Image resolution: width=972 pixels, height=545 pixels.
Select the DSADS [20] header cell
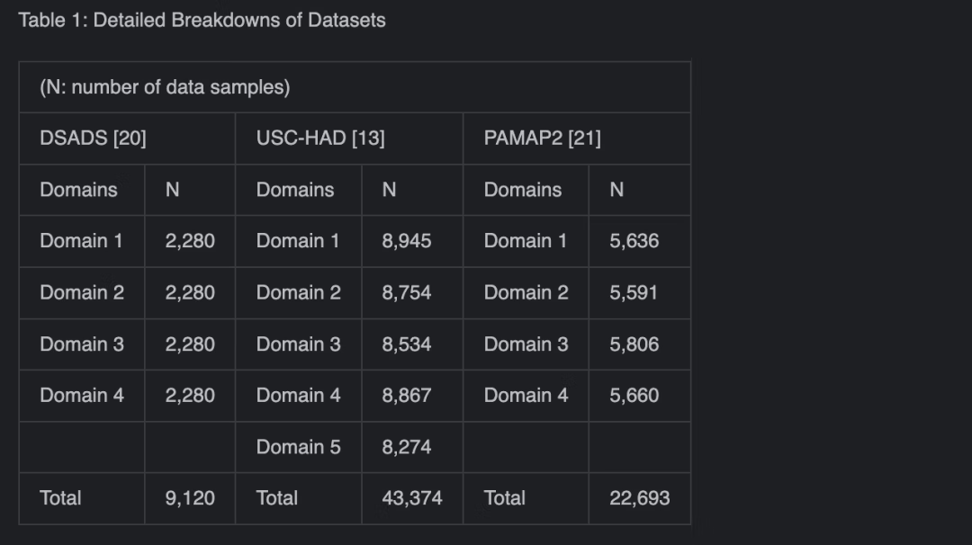(x=93, y=138)
